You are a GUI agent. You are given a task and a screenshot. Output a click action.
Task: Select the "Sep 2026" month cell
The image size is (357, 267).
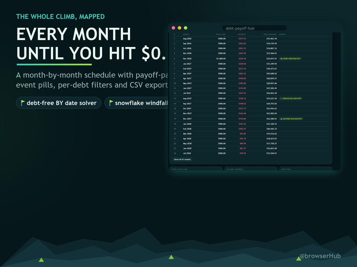point(187,43)
